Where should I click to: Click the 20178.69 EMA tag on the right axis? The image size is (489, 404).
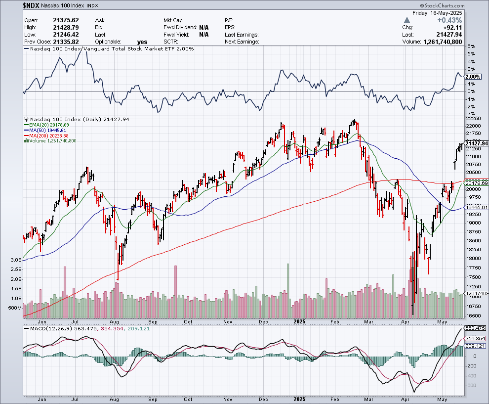(x=477, y=183)
